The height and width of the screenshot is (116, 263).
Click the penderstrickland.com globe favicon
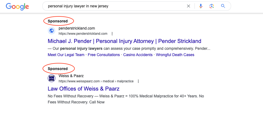point(52,31)
